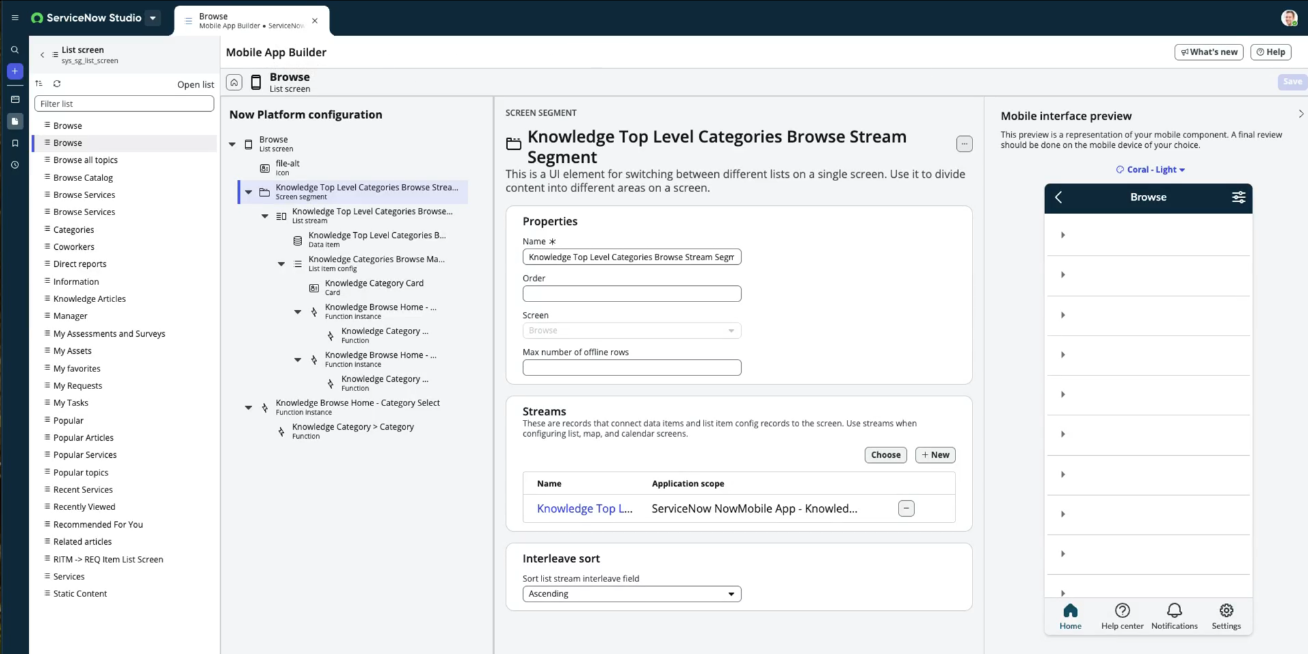Open the Recommended For You list screen
The width and height of the screenshot is (1308, 654).
coord(98,525)
